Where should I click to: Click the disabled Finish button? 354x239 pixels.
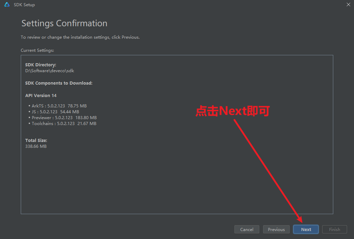point(334,229)
